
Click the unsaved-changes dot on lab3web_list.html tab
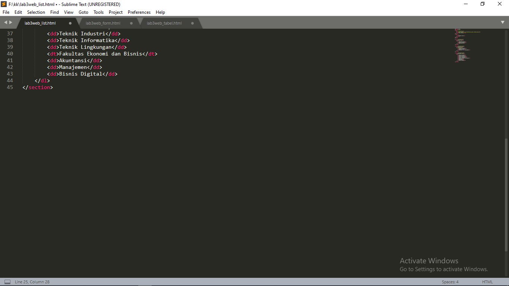[70, 23]
